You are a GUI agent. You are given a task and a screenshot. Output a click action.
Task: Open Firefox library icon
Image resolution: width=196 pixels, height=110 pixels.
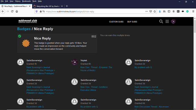pos(164,11)
